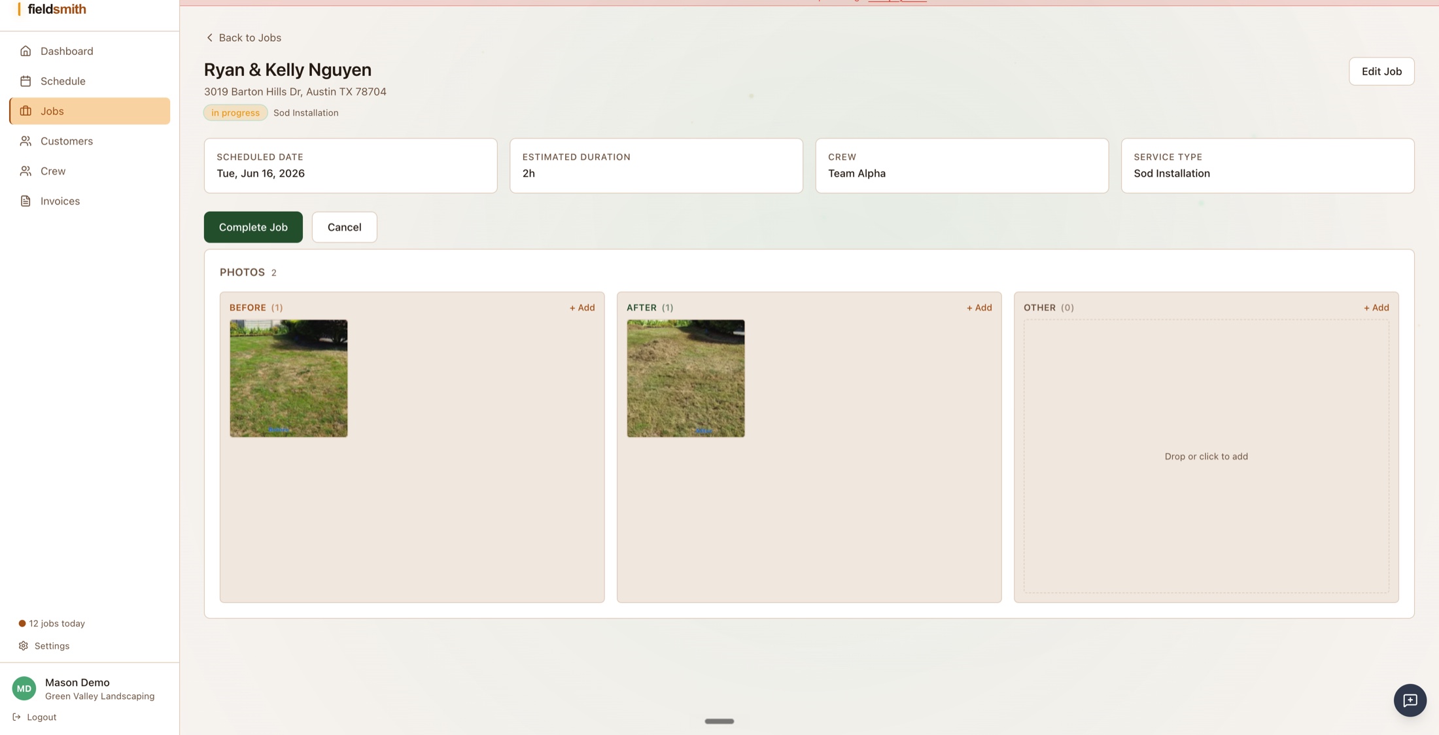Click the bottom horizontal drag handle
The width and height of the screenshot is (1439, 735).
pos(719,721)
